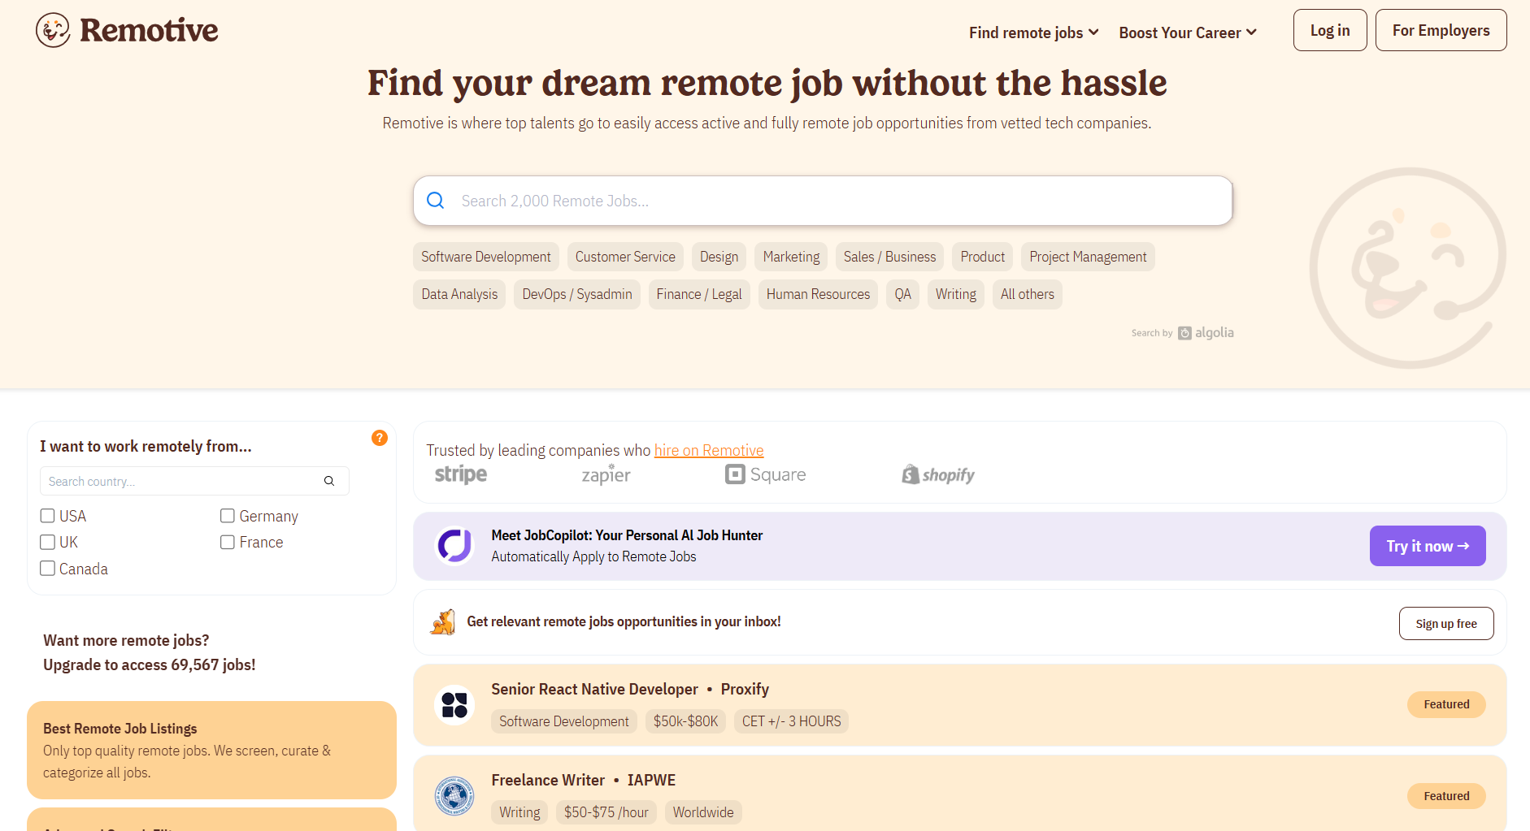Click the Writing tag on IAPWE job
Viewport: 1530px width, 831px height.
click(519, 812)
